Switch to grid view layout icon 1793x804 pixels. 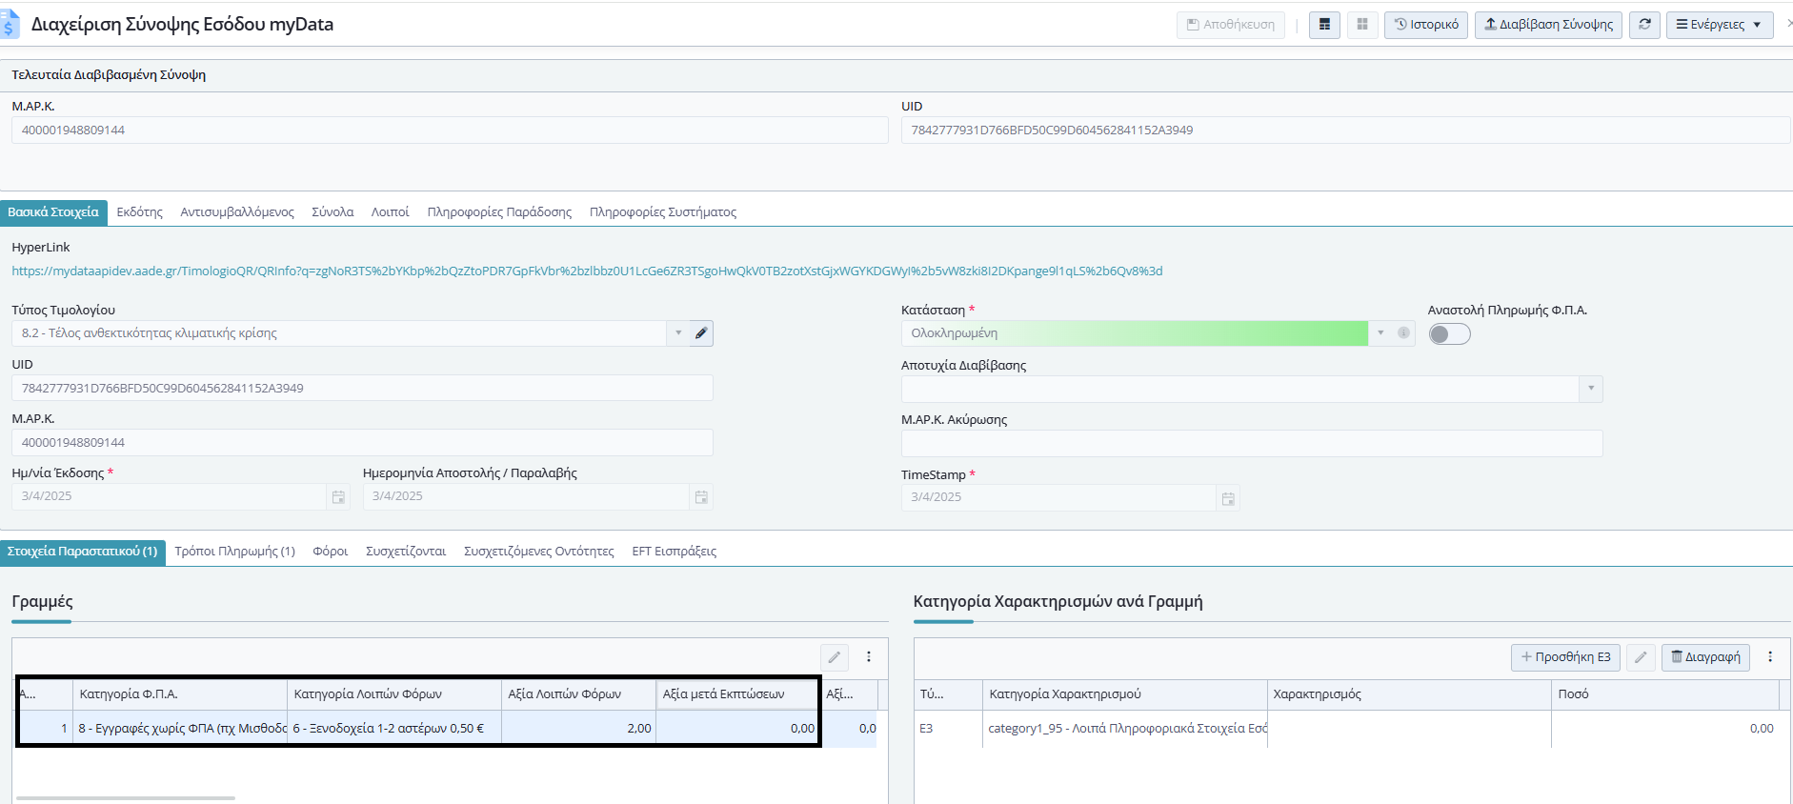coord(1362,25)
